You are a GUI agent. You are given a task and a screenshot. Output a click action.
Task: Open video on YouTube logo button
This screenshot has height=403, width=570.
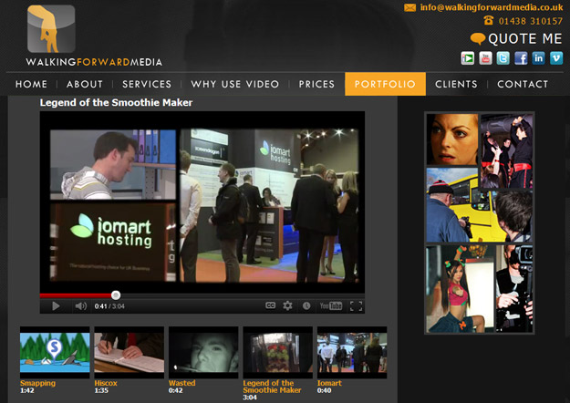[331, 306]
